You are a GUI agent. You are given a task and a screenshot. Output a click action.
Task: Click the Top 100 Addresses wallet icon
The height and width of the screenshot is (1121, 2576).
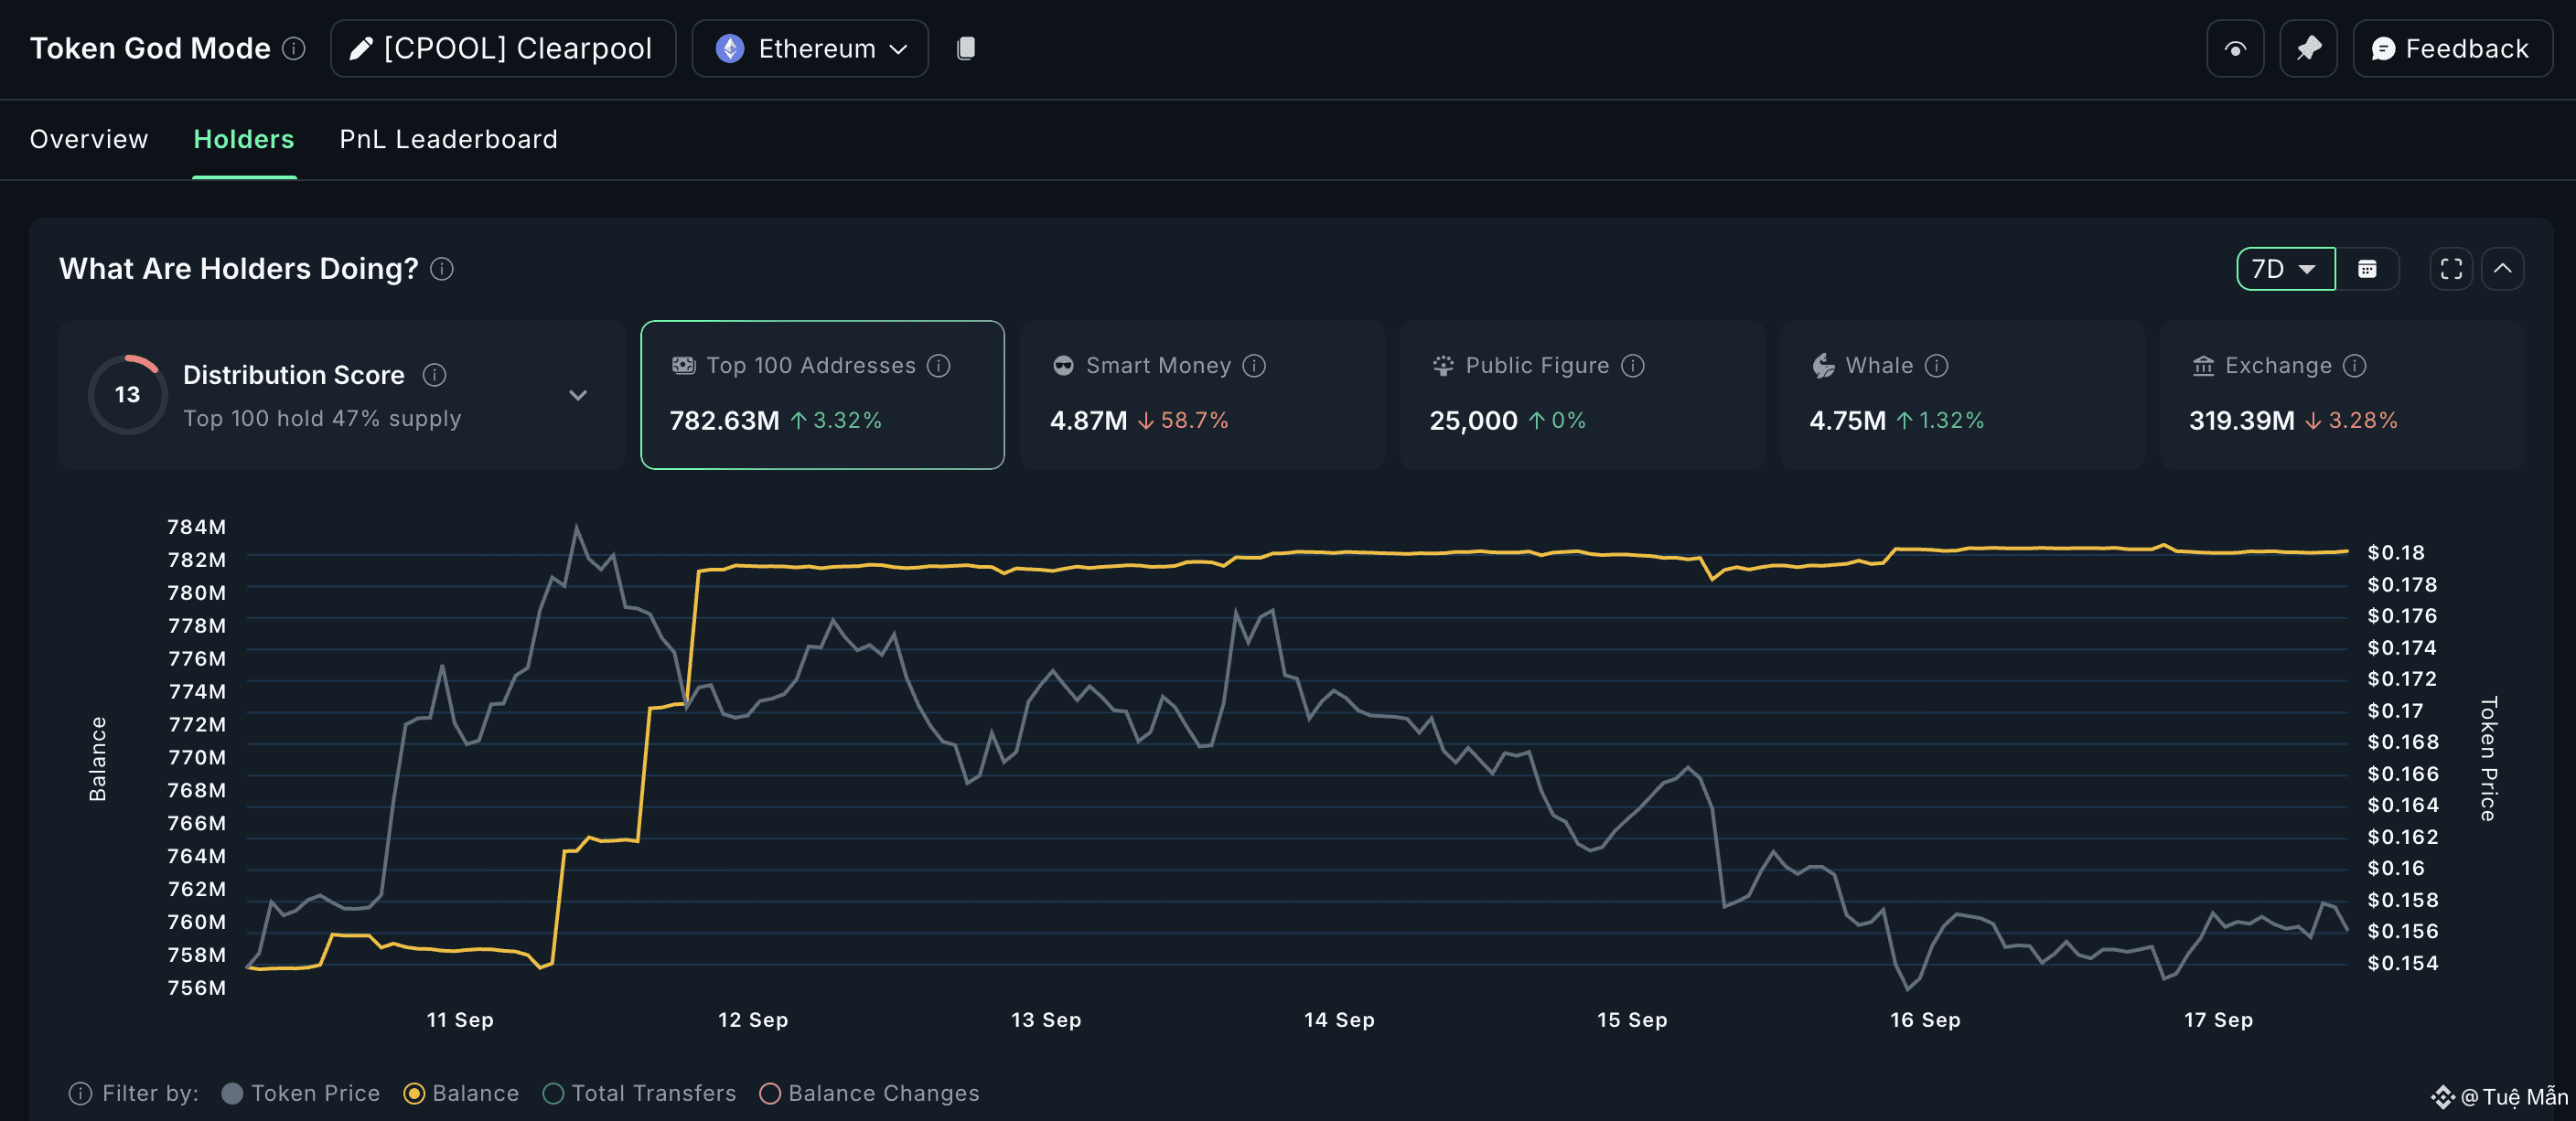pyautogui.click(x=683, y=366)
